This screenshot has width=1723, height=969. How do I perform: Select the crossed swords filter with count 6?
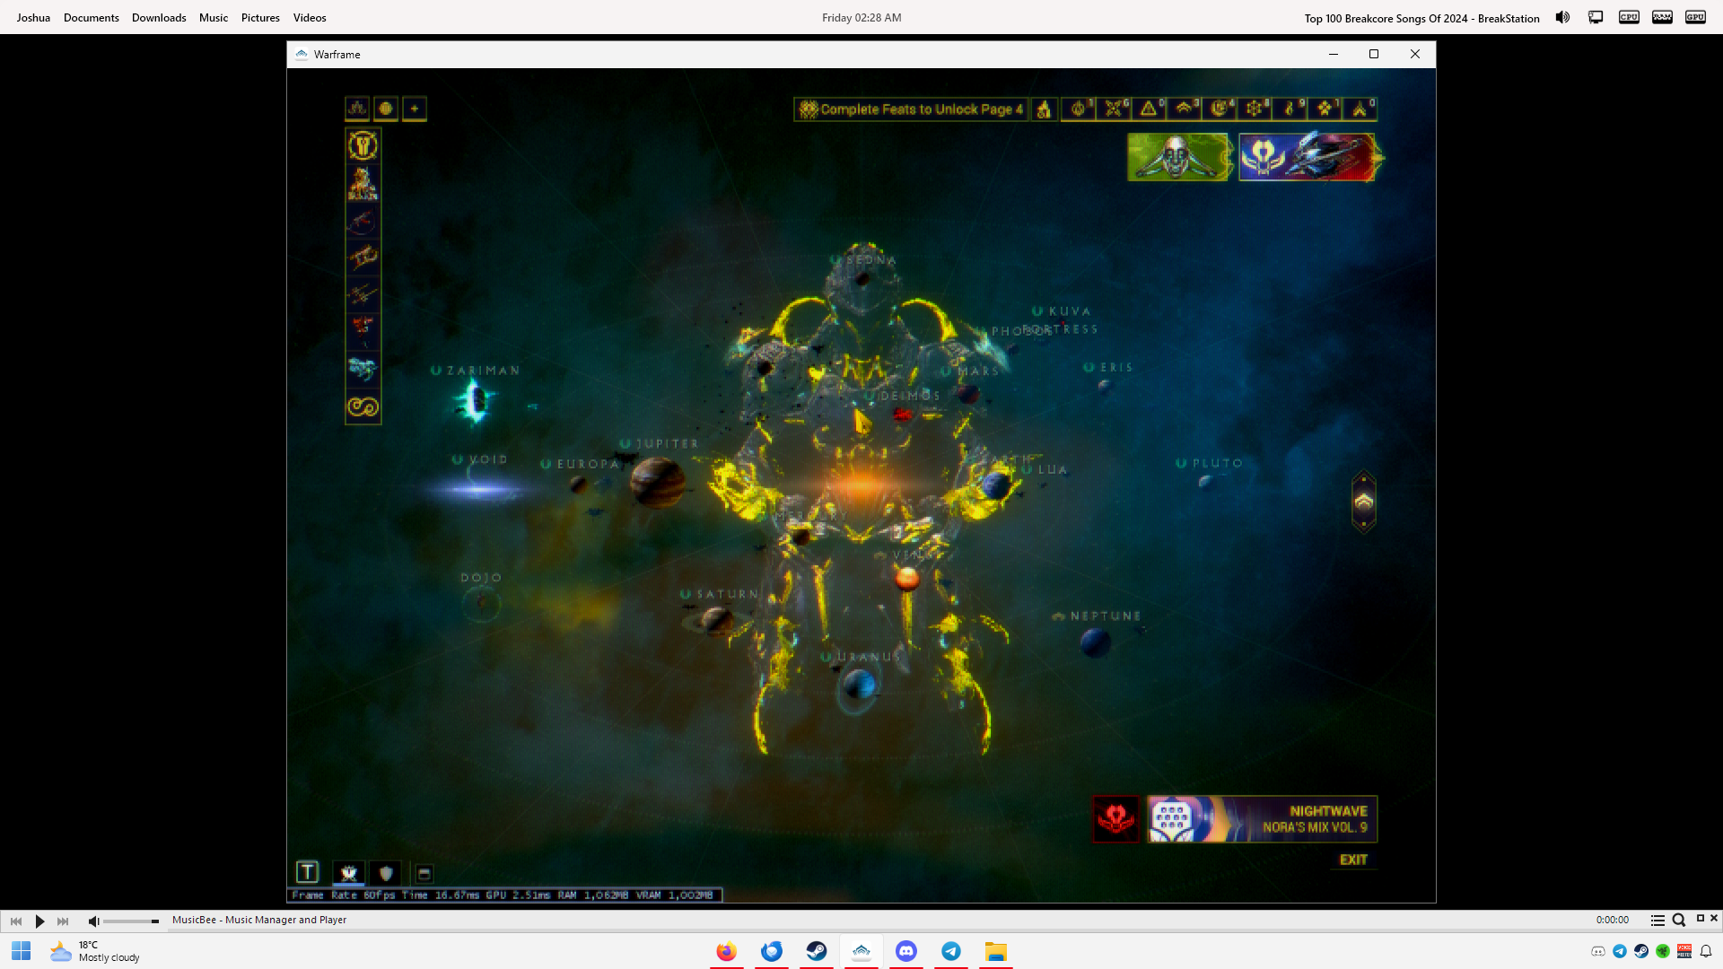1114,109
